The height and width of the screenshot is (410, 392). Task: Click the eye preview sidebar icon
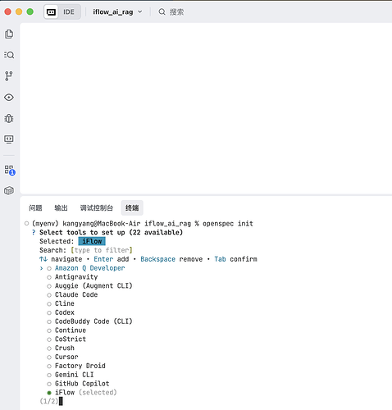click(9, 98)
